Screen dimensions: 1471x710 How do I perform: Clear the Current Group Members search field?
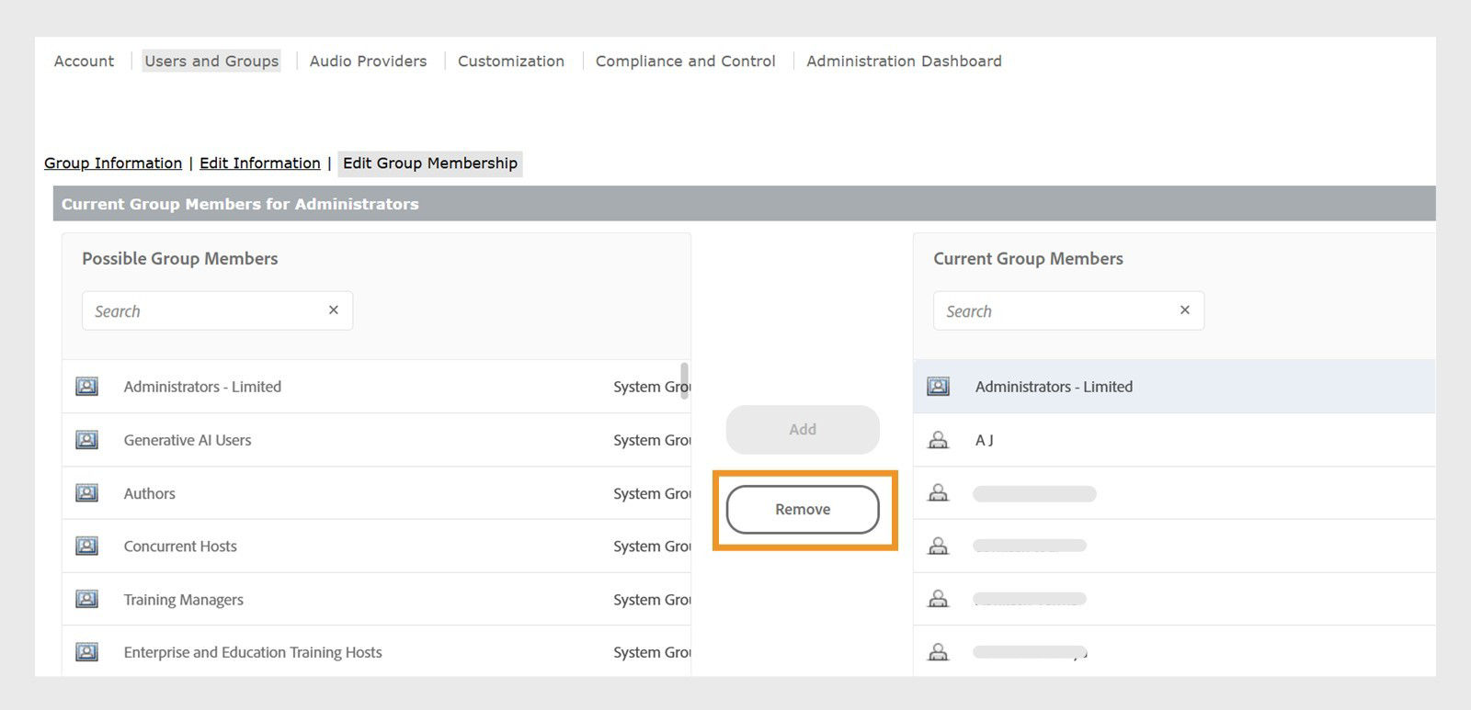[1185, 310]
